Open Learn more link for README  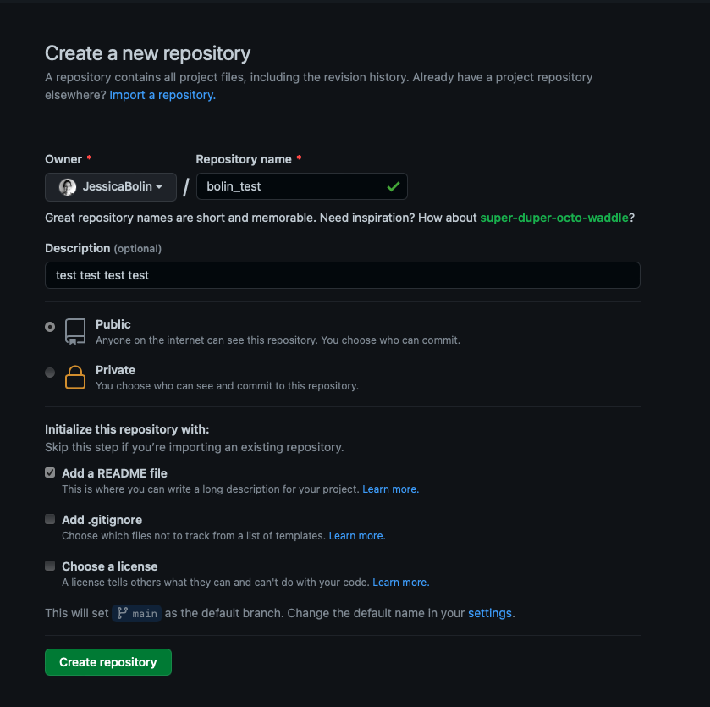coord(390,489)
